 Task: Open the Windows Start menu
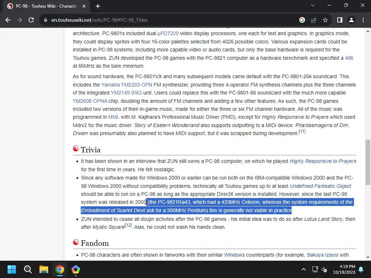pos(12,269)
